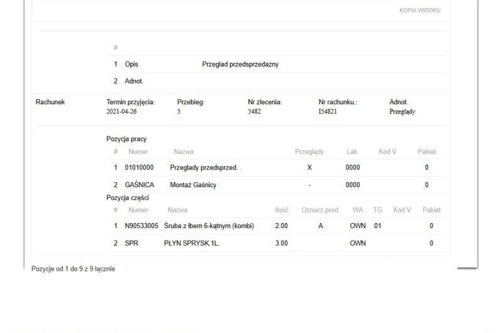Screen dimensions: 503x333
Task: Click 'PŁYN SPRYSK.1L.' part name
Action: [192, 243]
